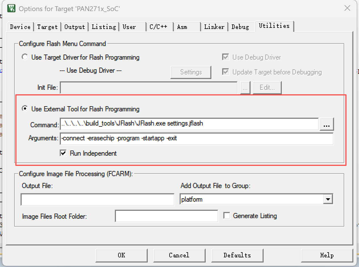Click the Keil uVision icon in title bar

click(x=11, y=9)
